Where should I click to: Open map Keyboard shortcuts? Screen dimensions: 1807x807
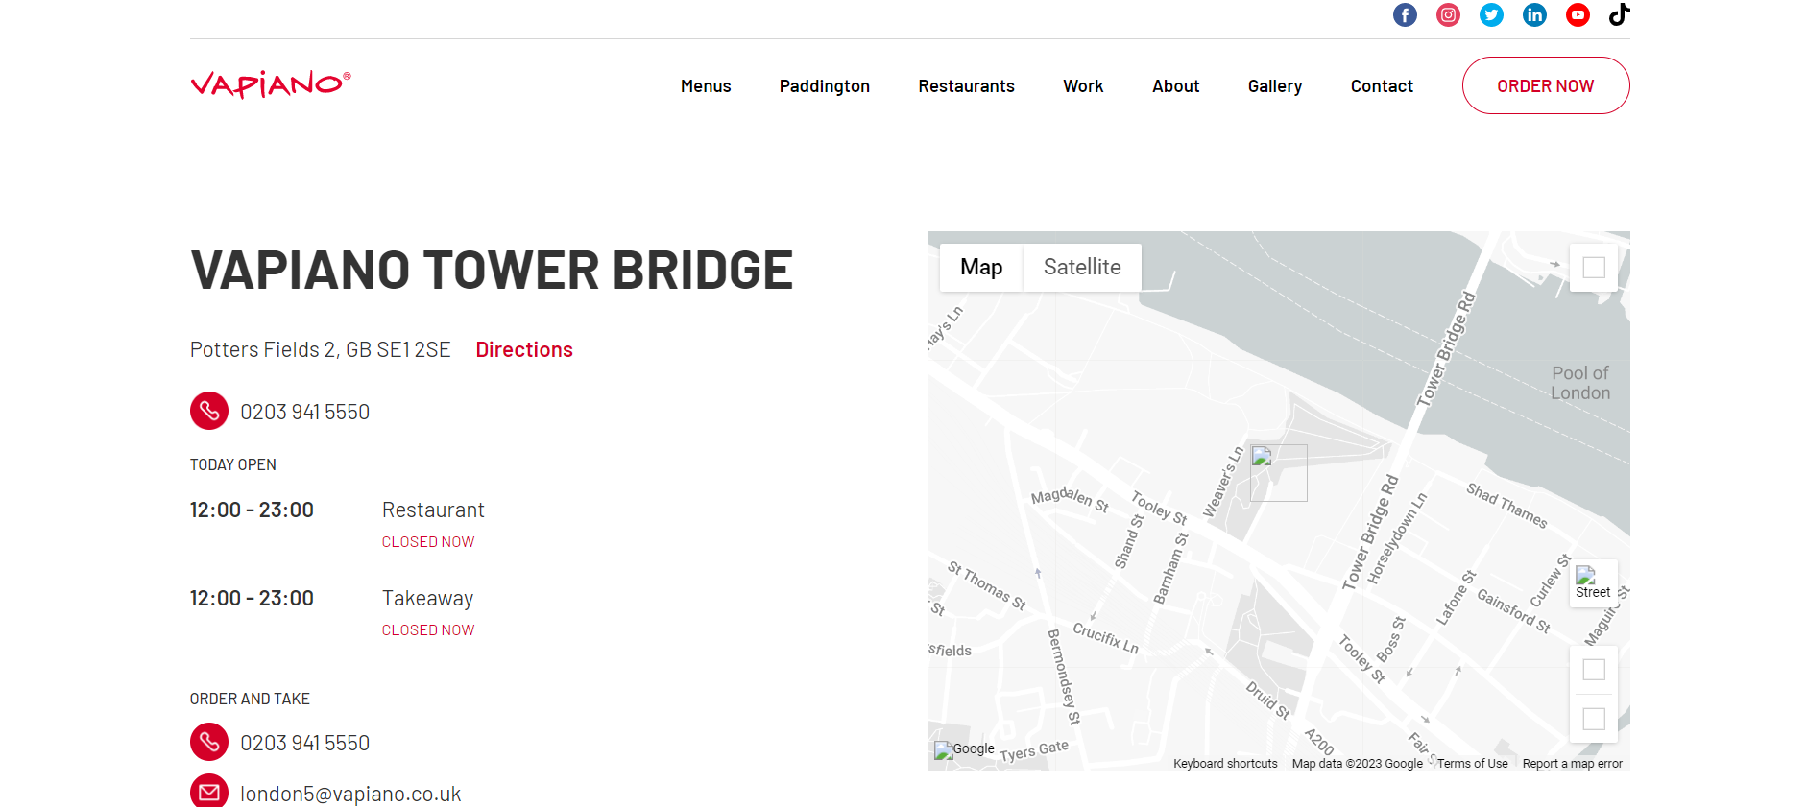1225,764
